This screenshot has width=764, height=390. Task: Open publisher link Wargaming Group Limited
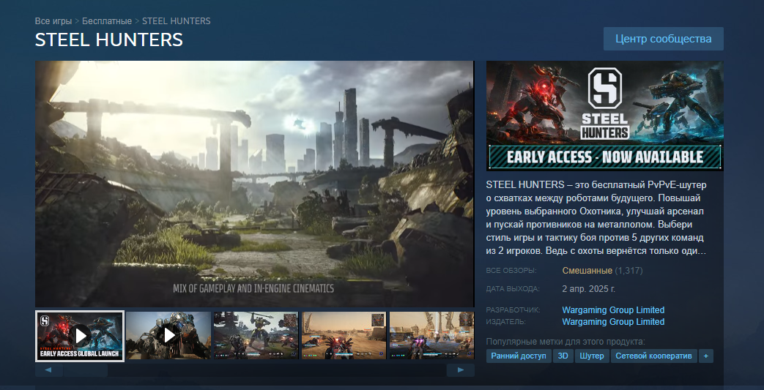coord(613,322)
